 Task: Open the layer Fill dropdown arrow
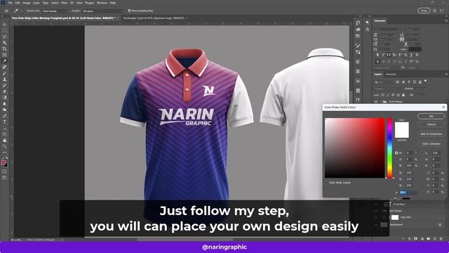[424, 95]
